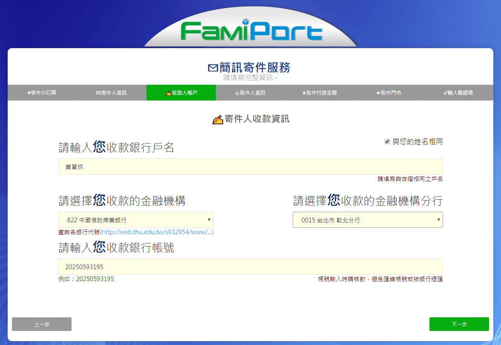Click the envelope icon beside 簡訊寄件服務
The width and height of the screenshot is (501, 345).
tap(213, 68)
